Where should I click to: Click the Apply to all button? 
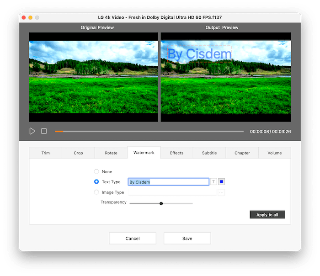pyautogui.click(x=267, y=215)
